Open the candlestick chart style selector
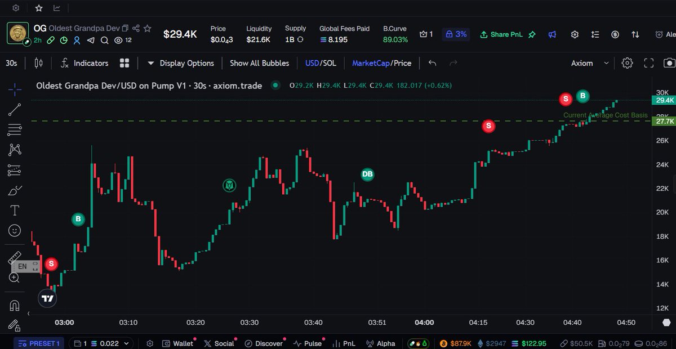This screenshot has width=676, height=349. [x=39, y=63]
